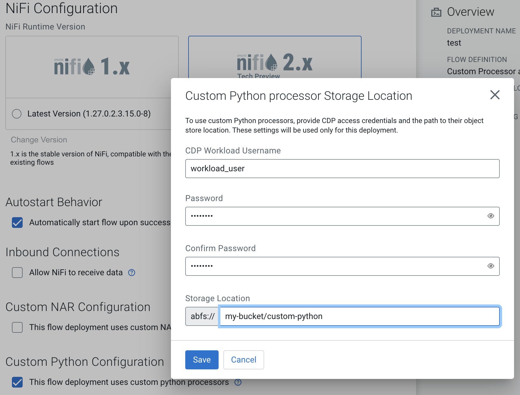Uncheck the custom python processors checkbox
This screenshot has height=395, width=520.
point(17,382)
